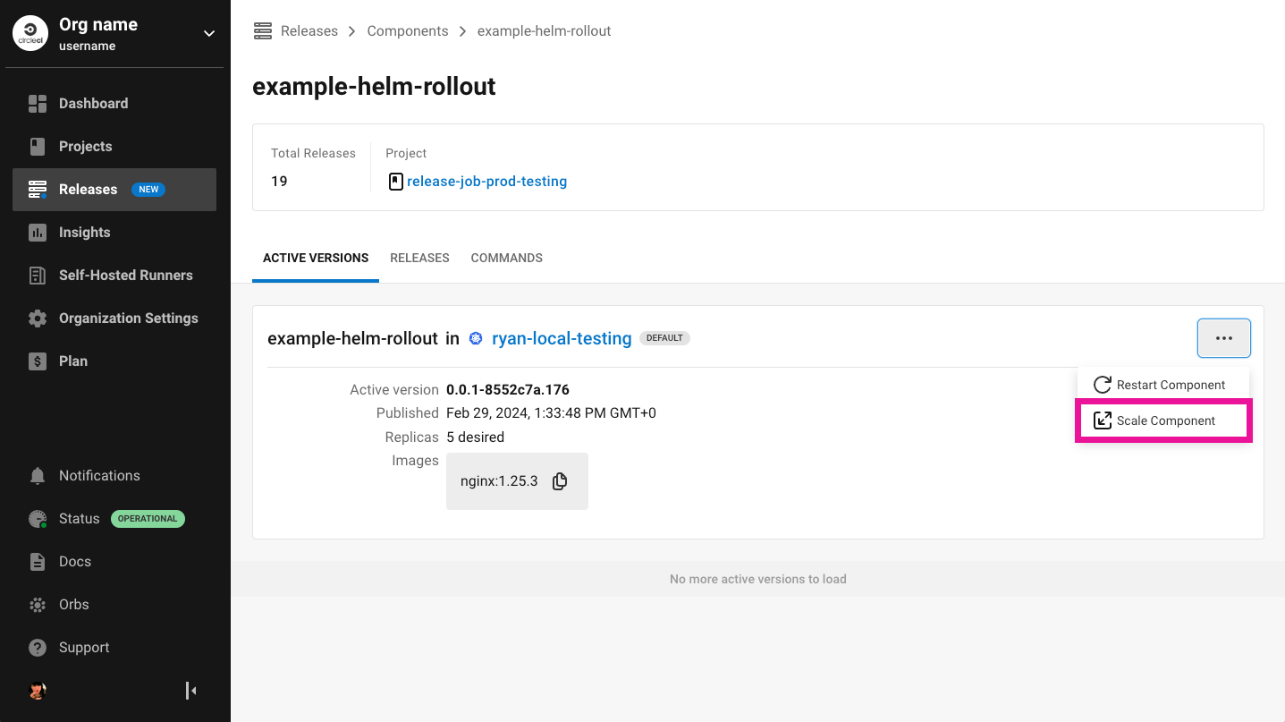Select Restart Component from the menu
The height and width of the screenshot is (722, 1285).
(1162, 385)
